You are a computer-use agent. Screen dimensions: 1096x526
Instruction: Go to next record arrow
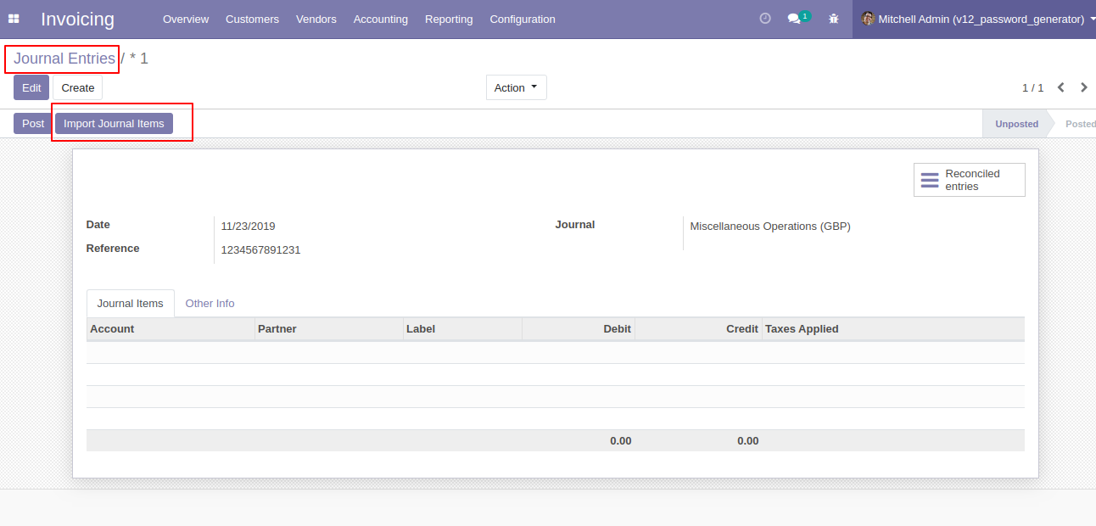click(1084, 87)
